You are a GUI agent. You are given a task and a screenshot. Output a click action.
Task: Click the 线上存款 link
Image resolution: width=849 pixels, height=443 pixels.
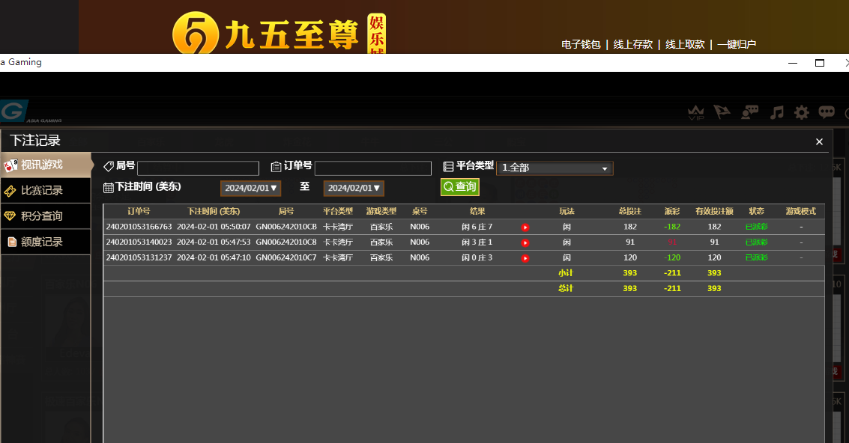pyautogui.click(x=632, y=44)
